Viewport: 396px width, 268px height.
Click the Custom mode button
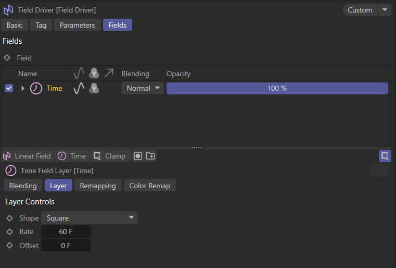[x=360, y=10]
